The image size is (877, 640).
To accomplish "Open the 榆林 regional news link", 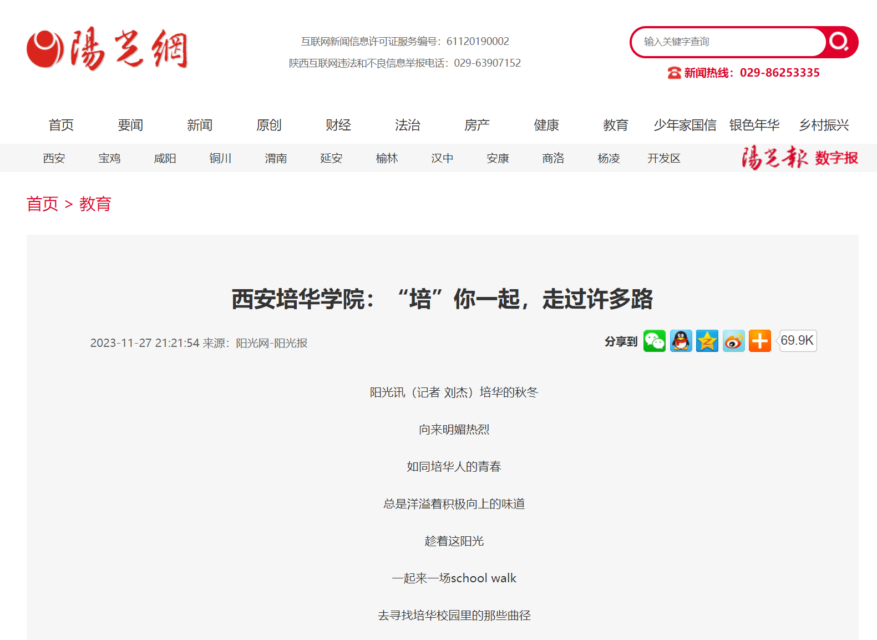I will 387,159.
